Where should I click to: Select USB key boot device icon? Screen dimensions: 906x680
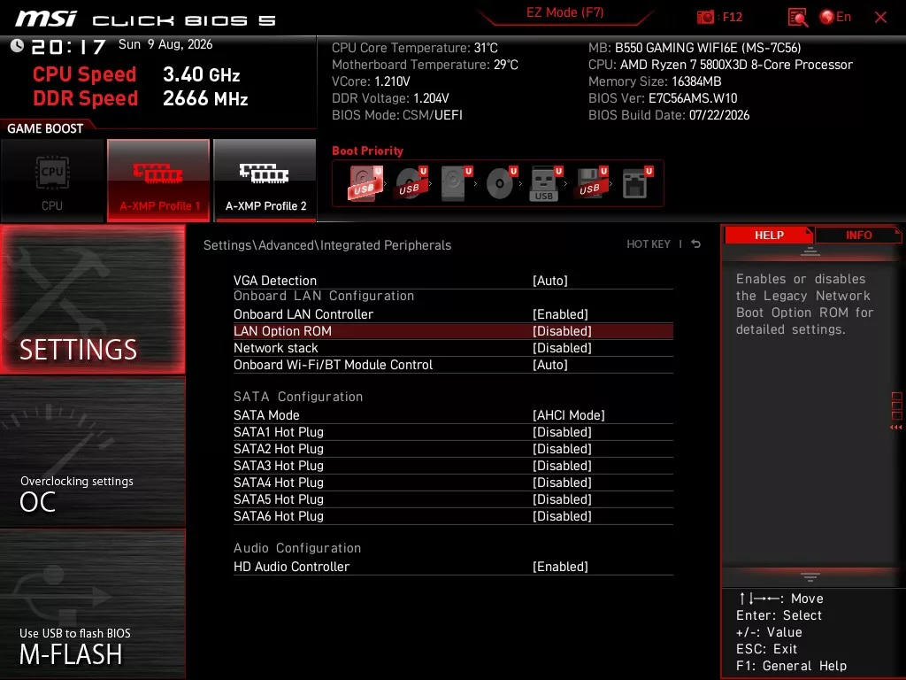pos(545,183)
